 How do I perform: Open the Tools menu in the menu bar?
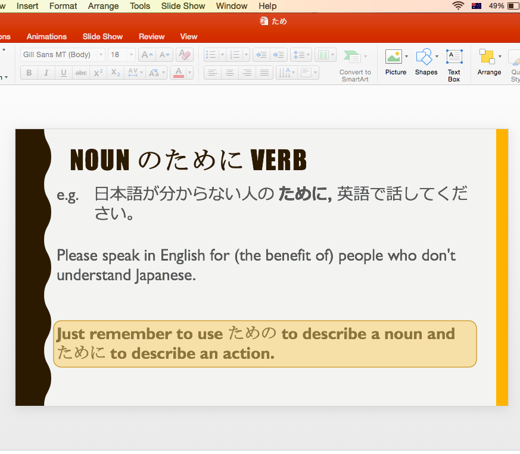click(139, 6)
